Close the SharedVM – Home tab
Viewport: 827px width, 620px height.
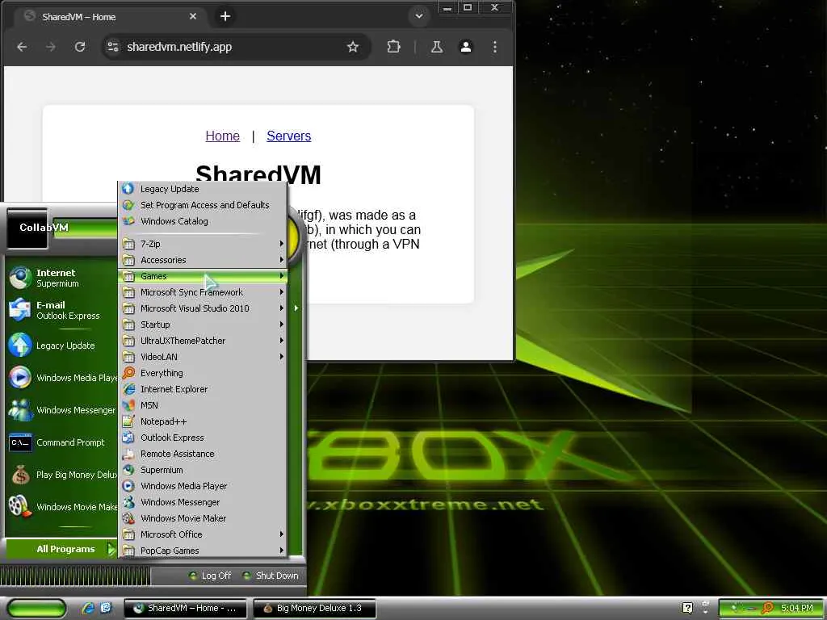193,16
